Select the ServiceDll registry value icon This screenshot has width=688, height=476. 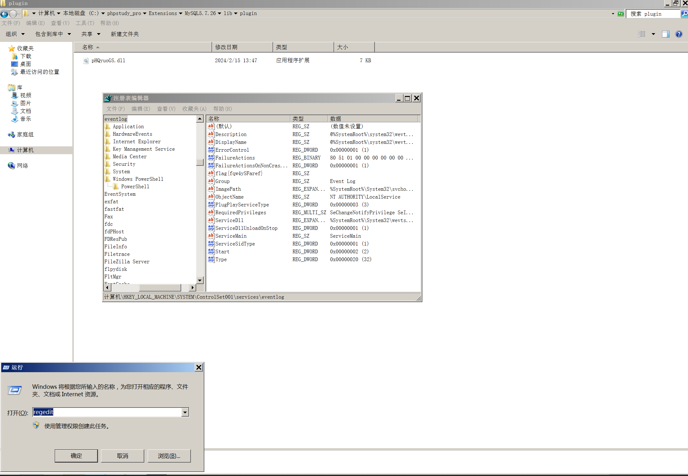pos(211,220)
